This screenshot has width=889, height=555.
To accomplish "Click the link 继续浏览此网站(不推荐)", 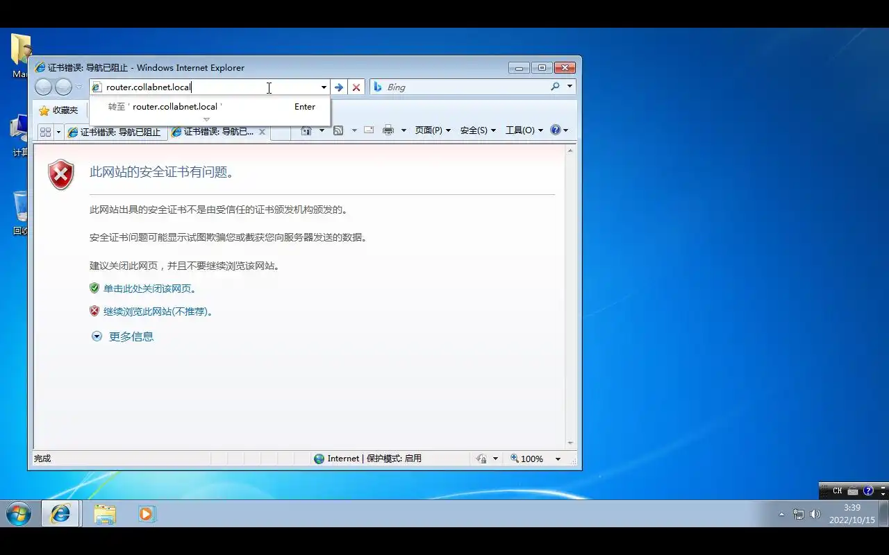I will (158, 311).
